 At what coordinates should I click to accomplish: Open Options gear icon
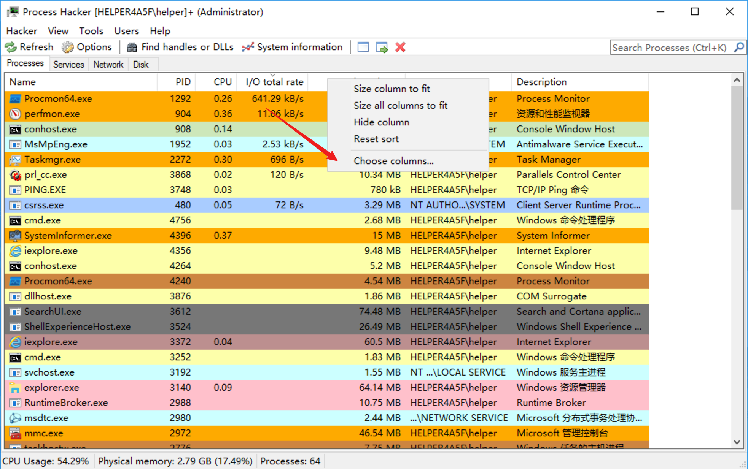click(68, 47)
